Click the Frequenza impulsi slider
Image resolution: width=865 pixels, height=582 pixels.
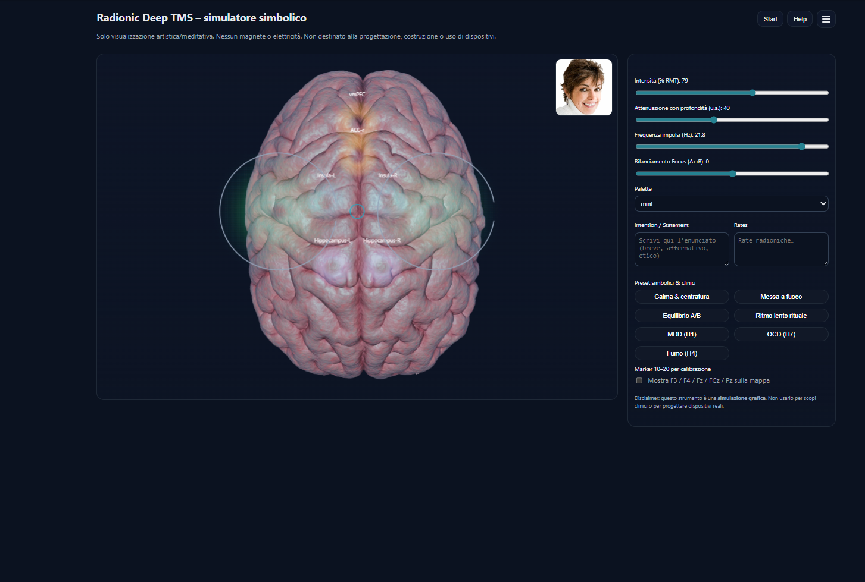[x=732, y=146]
